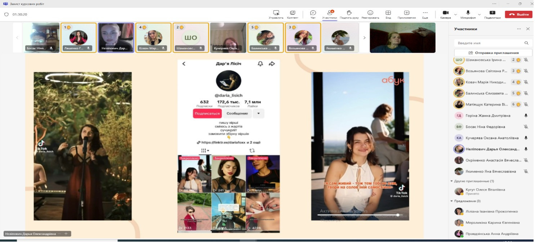535x243 pixels.
Task: Click the Отправка приглашения button
Action: (x=493, y=53)
